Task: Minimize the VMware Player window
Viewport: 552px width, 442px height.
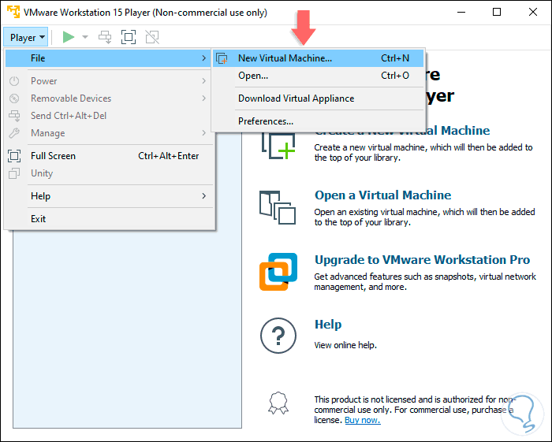Action: tap(461, 12)
